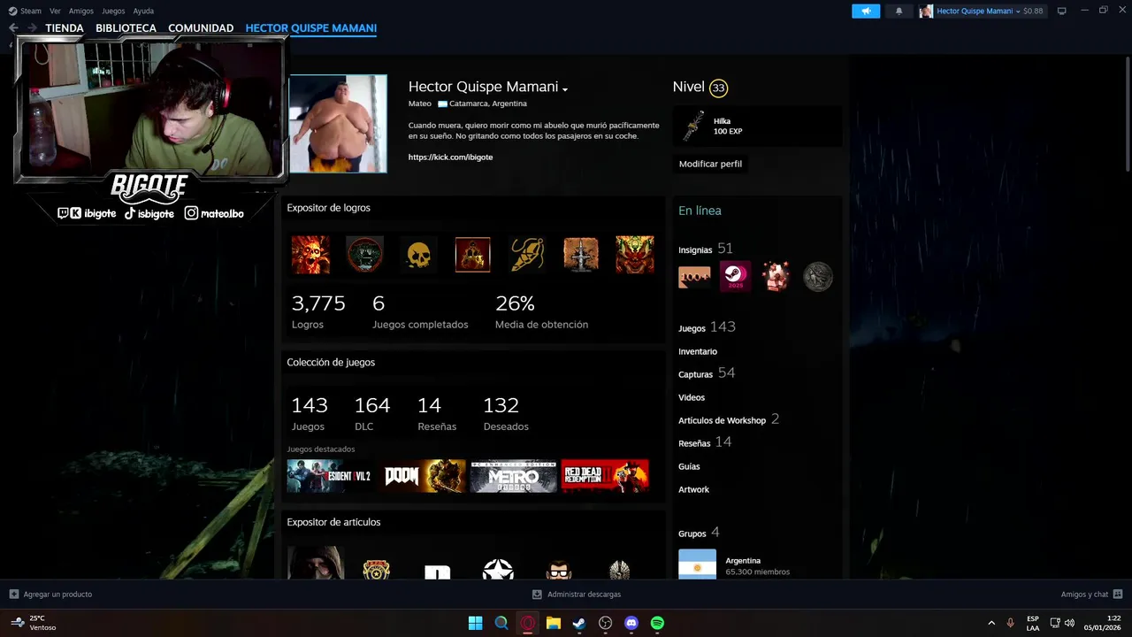Click the star emblem showcase item
The image size is (1132, 637).
(498, 569)
